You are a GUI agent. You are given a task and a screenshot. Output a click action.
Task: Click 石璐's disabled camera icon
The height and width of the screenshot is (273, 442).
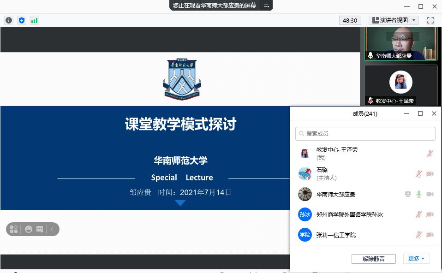coord(430,174)
